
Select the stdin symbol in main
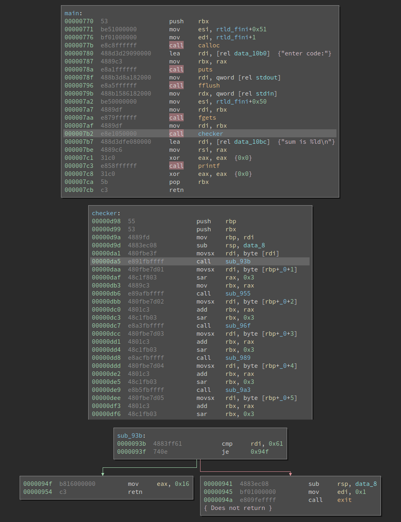(x=266, y=94)
